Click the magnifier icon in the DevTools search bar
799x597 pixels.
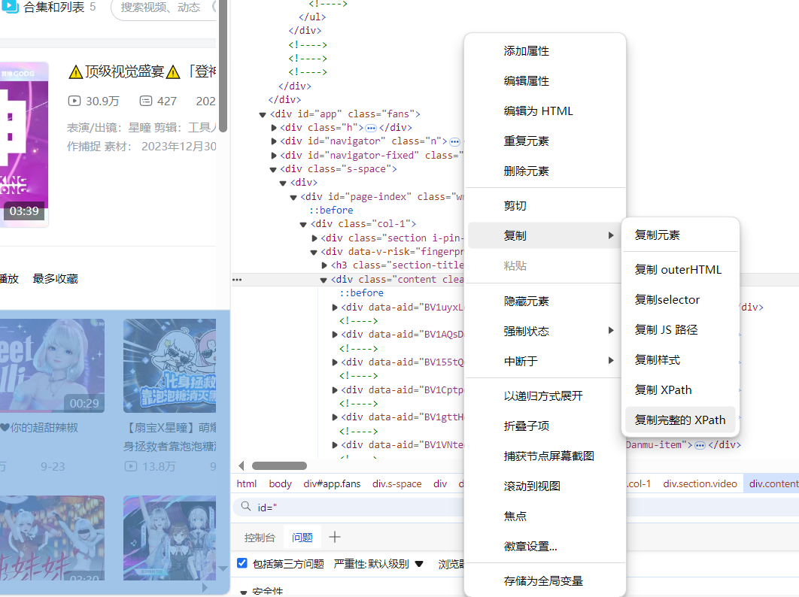click(x=245, y=508)
